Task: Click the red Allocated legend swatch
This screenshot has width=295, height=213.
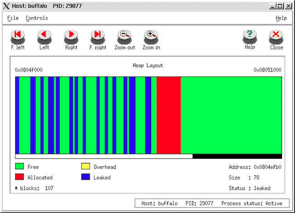Action: coord(19,177)
